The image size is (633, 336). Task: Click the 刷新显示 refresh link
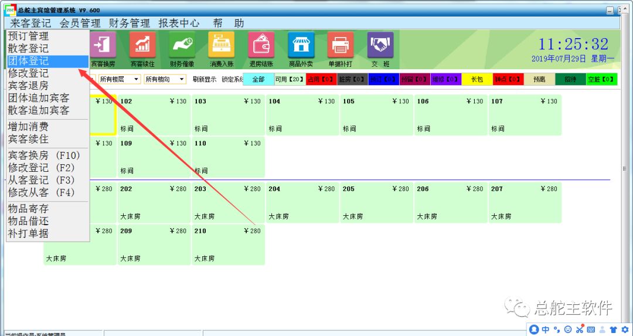204,79
